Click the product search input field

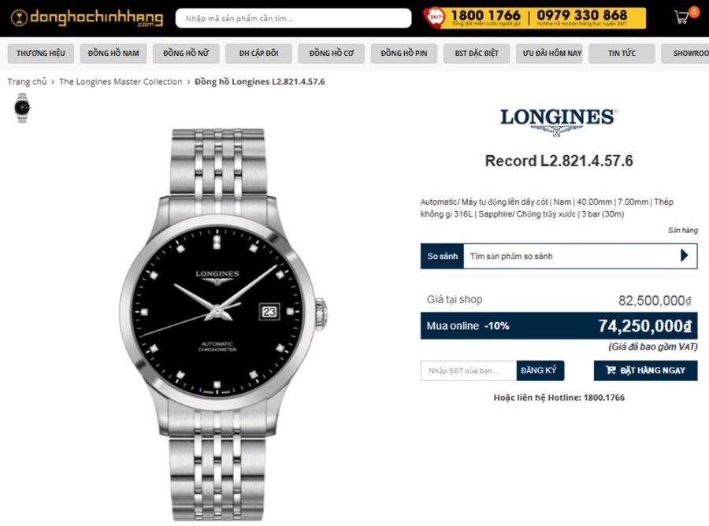[x=294, y=18]
